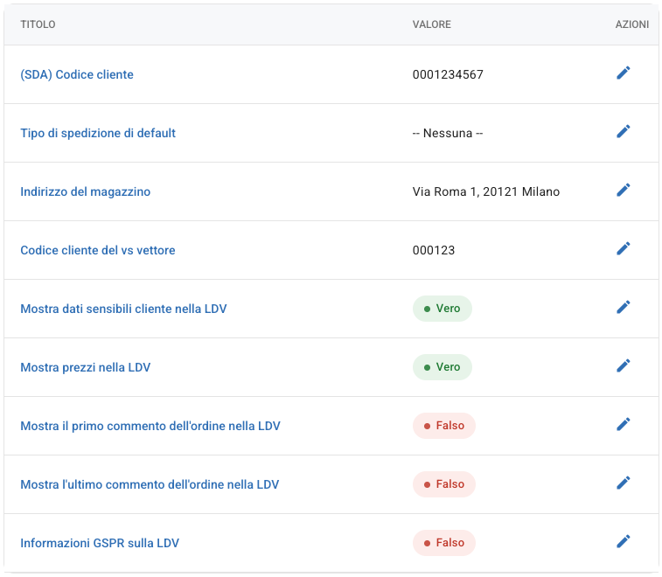Image resolution: width=662 pixels, height=577 pixels.
Task: Click Via Roma 1, 20121 Milano value
Action: (486, 192)
